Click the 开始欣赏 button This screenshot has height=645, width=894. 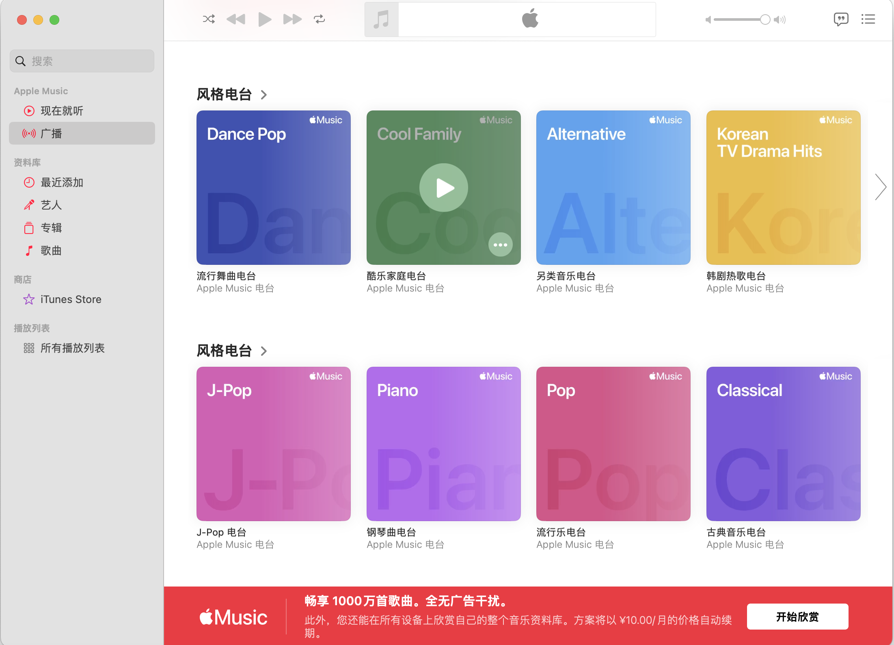pos(797,617)
